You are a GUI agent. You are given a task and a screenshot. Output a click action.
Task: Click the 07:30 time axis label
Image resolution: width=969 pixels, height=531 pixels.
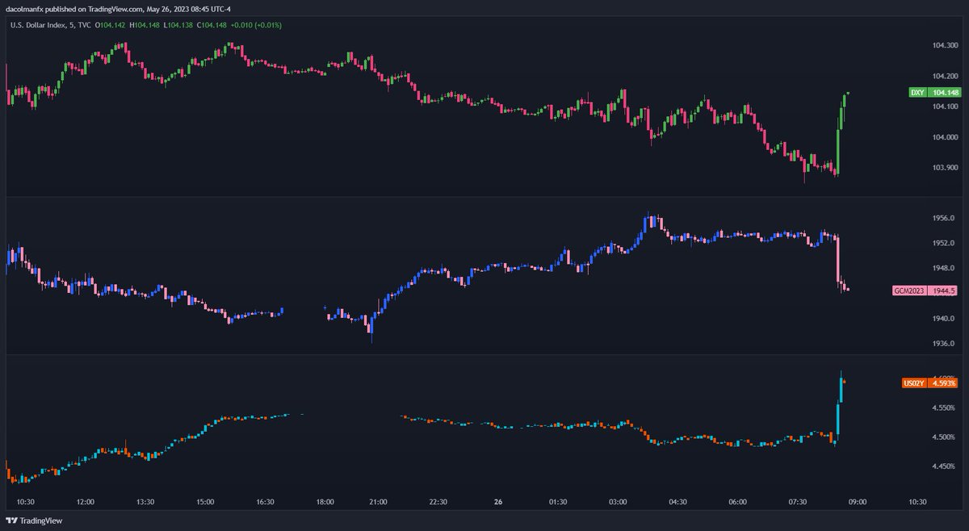797,501
